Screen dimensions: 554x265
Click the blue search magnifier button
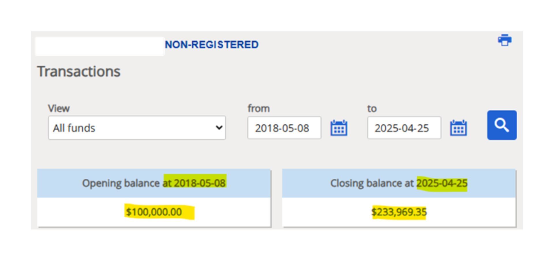pyautogui.click(x=502, y=125)
